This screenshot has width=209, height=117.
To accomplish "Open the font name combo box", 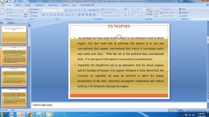I will (x=50, y=10).
